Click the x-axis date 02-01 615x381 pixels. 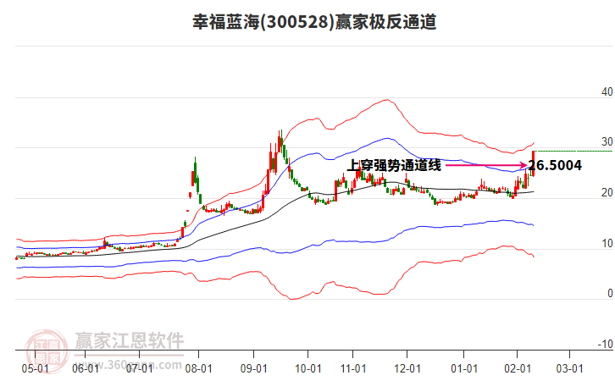point(518,369)
